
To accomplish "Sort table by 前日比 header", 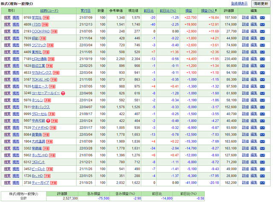I will coord(149,11).
